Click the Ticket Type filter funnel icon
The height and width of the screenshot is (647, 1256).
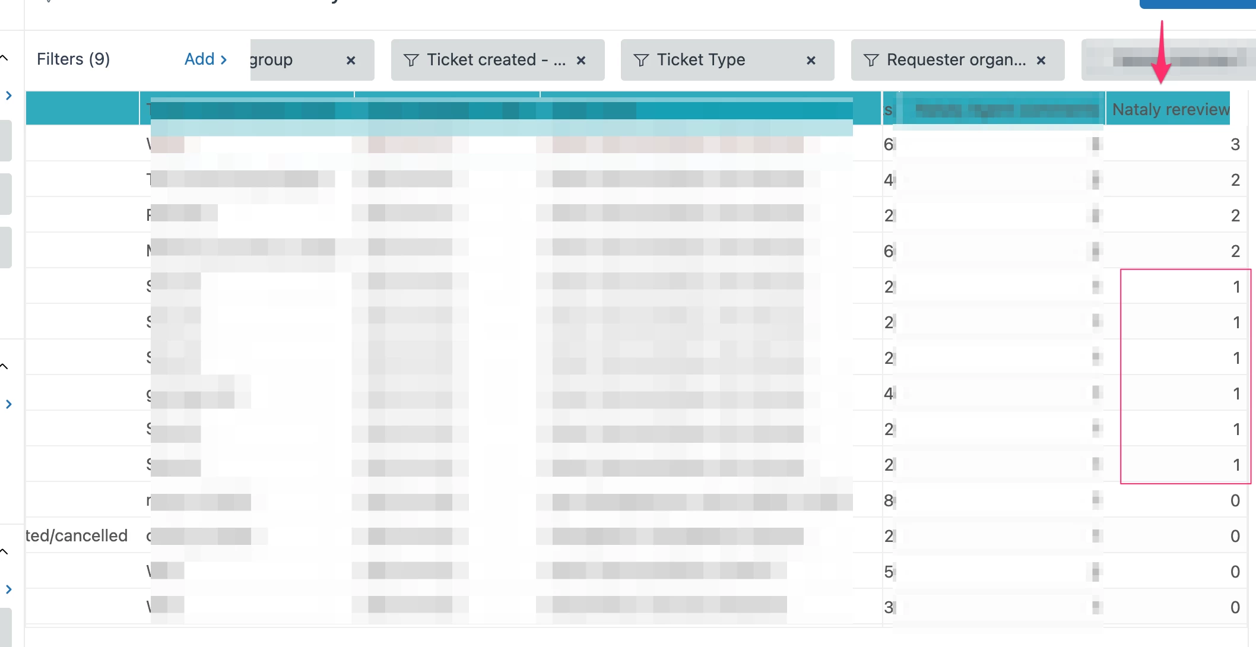pos(641,60)
